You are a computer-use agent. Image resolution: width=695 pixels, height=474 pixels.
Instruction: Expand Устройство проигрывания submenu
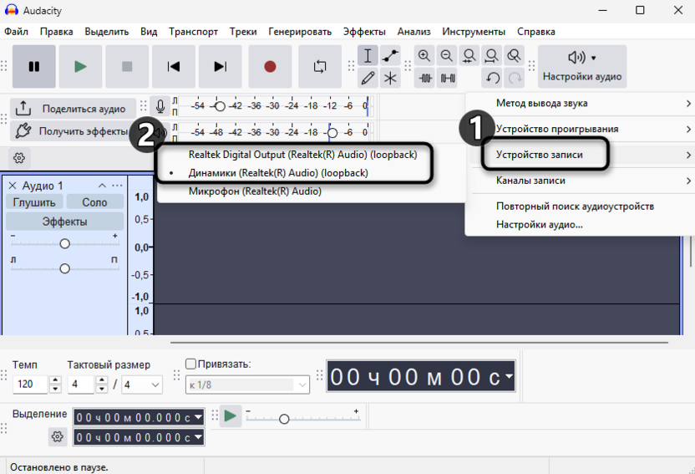[x=580, y=129]
